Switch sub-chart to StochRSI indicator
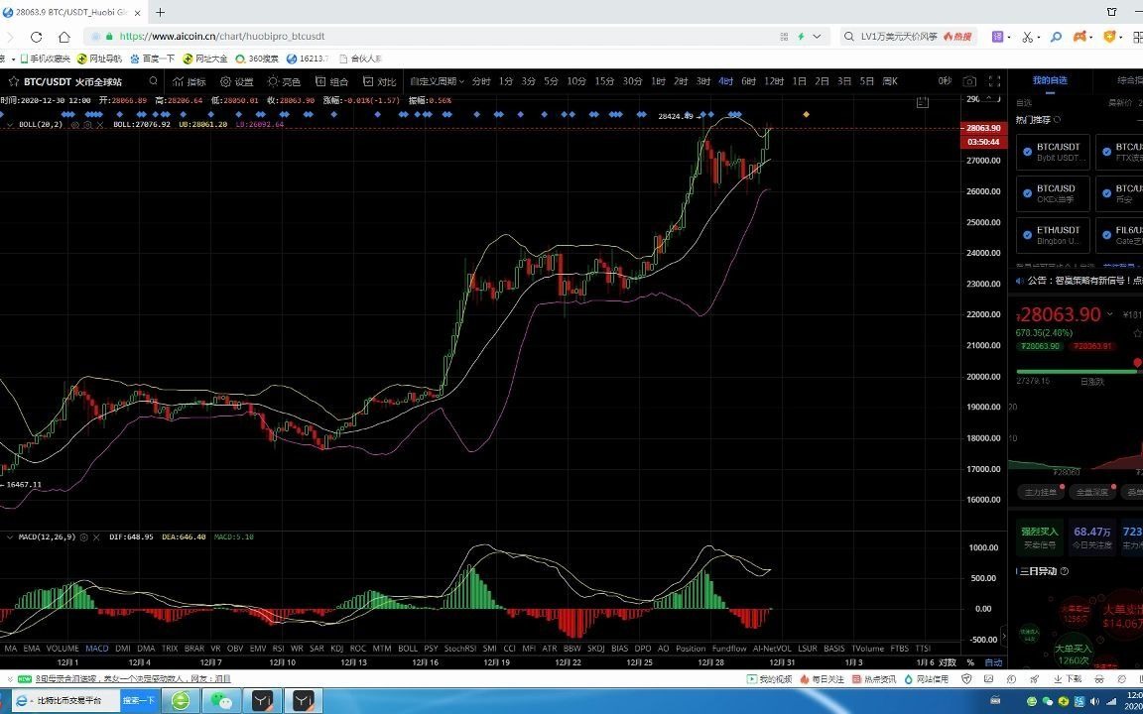This screenshot has height=714, width=1143. click(x=460, y=649)
